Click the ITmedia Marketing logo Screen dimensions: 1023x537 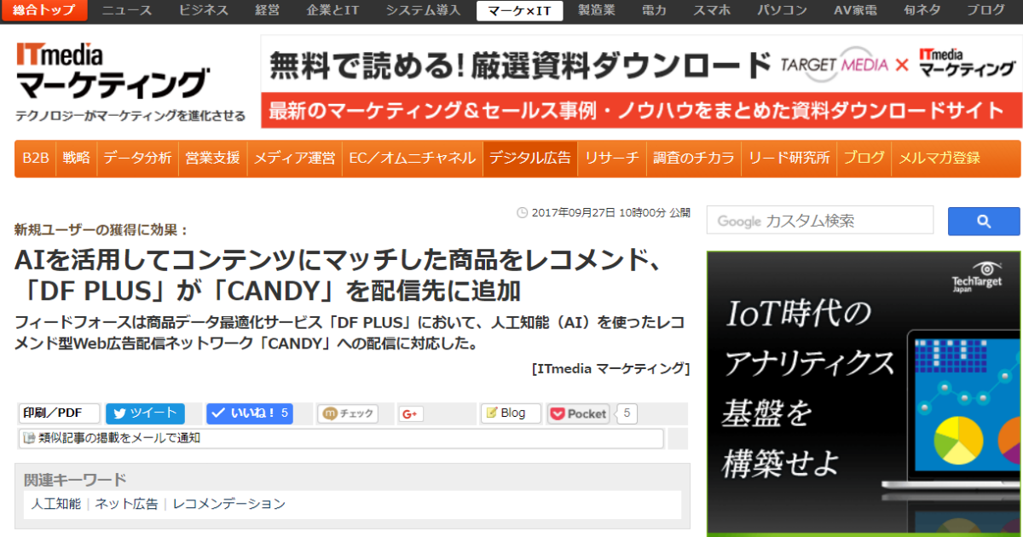[x=111, y=72]
